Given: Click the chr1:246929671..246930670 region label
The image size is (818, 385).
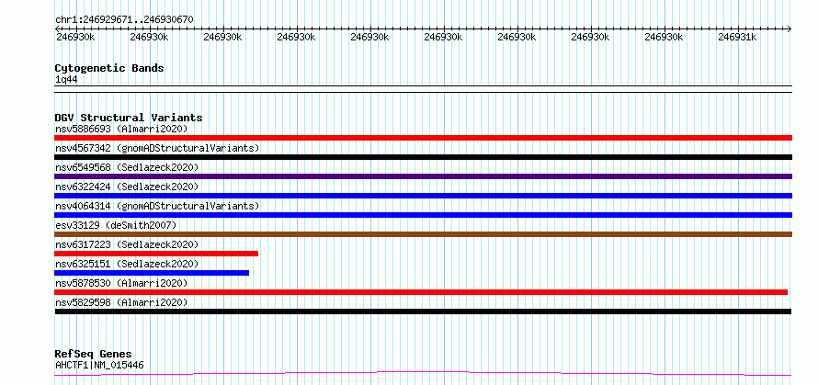Looking at the screenshot, I should point(124,19).
